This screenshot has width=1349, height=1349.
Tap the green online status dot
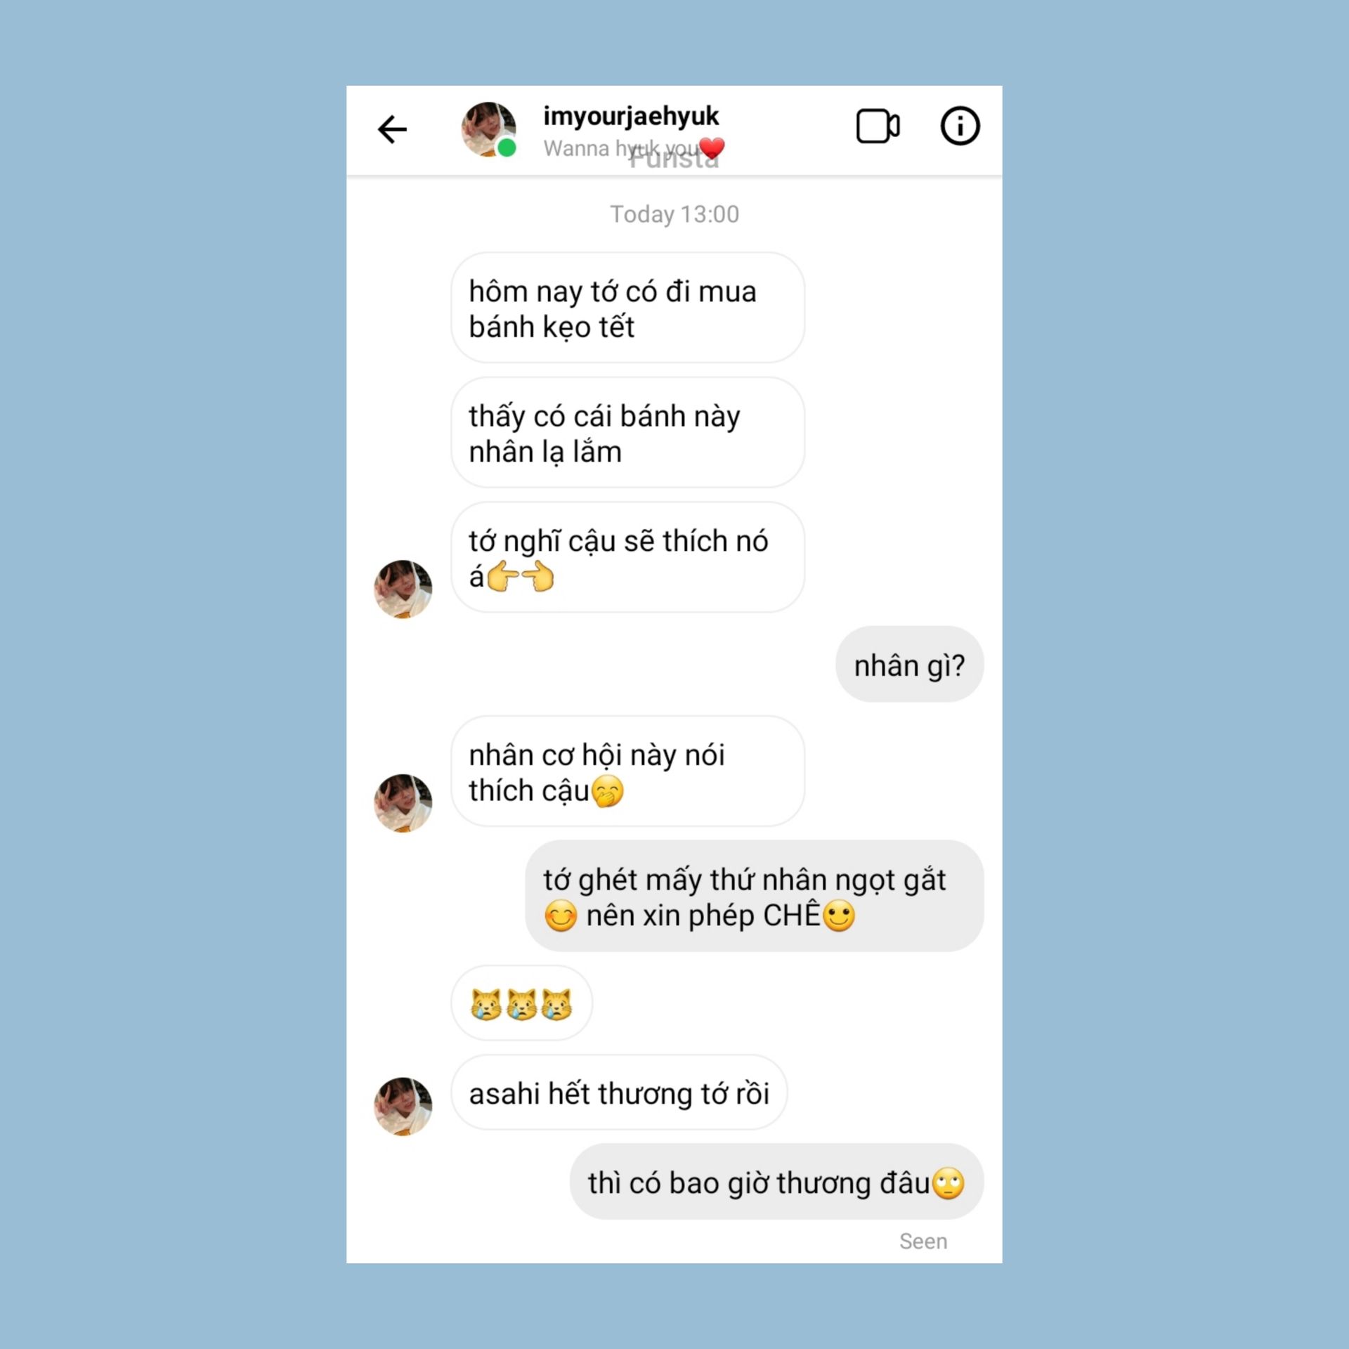(507, 148)
